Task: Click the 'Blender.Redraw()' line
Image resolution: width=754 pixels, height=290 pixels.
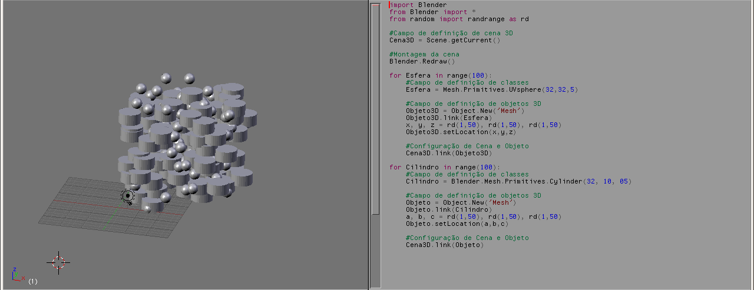Action: click(422, 61)
